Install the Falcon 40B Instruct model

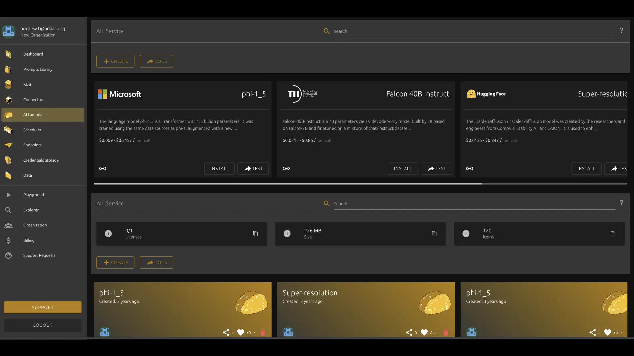tap(403, 168)
